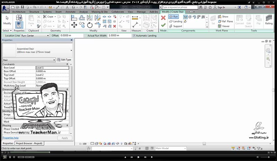Open the Architecture ribbon tab

[19, 12]
